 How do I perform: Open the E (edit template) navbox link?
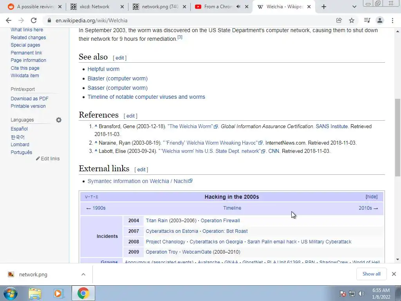point(97,197)
